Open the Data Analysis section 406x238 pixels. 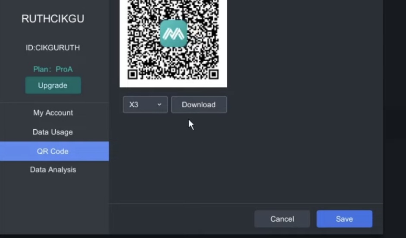click(x=53, y=169)
